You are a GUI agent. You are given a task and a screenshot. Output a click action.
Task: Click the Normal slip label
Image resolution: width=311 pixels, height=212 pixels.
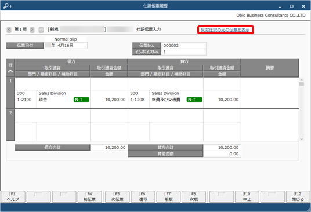tap(66, 39)
